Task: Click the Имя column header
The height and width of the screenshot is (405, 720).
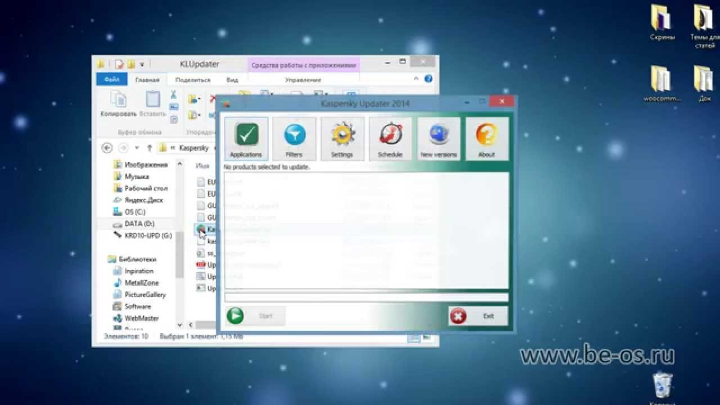Action: [202, 166]
